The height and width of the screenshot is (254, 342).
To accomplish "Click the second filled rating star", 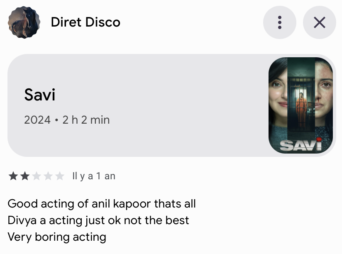I will (25, 176).
